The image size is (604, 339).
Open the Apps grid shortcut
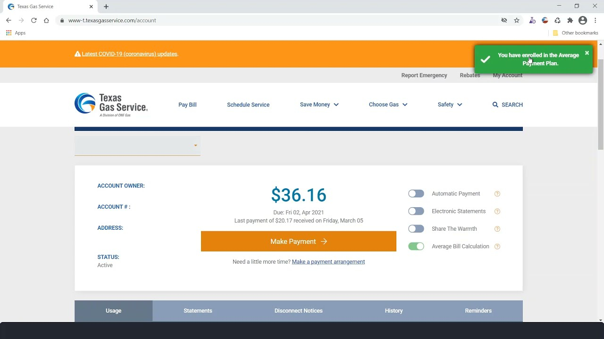click(16, 33)
